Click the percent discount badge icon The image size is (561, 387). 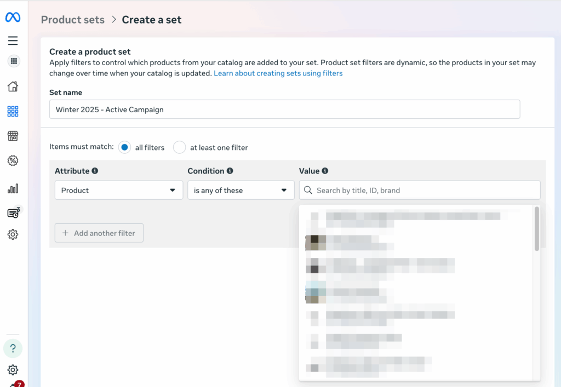coord(13,160)
